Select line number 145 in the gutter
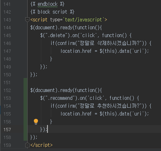161x151 pixels. coord(7,35)
